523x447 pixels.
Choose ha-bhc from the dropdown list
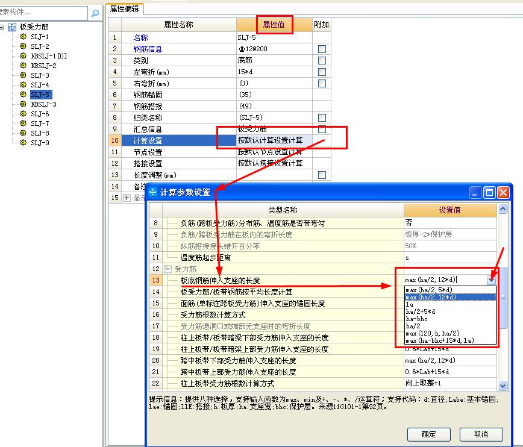(x=450, y=319)
